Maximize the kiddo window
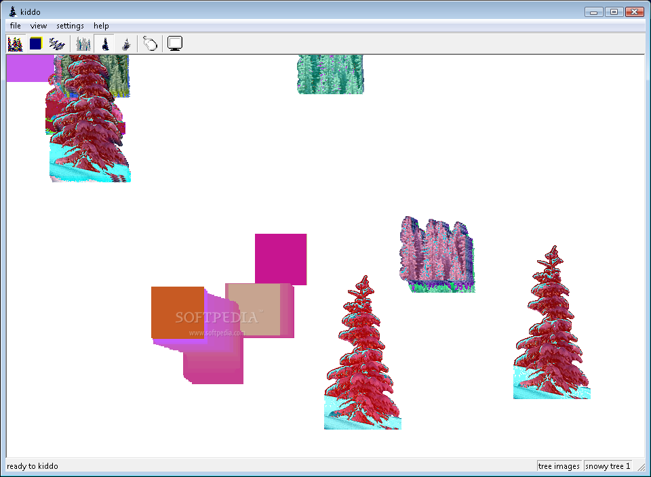651x477 pixels. 614,12
